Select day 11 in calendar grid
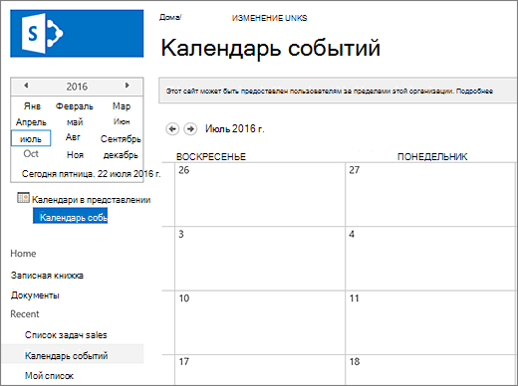 tap(431, 322)
